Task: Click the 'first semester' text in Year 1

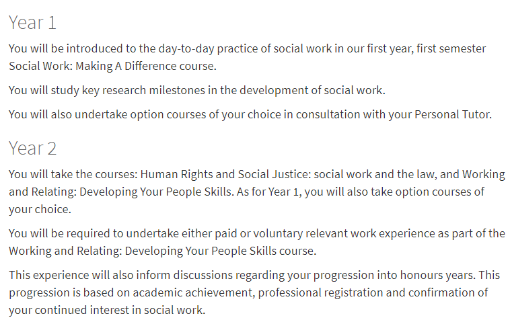Action: [x=451, y=48]
